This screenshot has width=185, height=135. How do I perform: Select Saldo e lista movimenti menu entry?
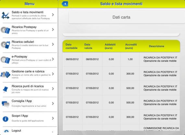click(29, 16)
